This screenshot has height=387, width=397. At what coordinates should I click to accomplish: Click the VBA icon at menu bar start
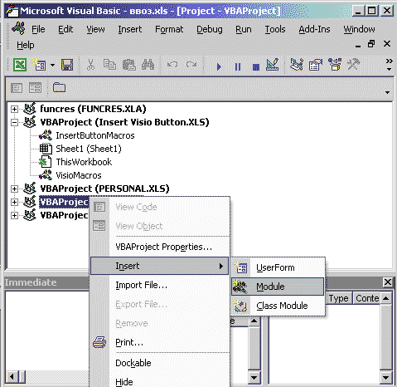[18, 28]
